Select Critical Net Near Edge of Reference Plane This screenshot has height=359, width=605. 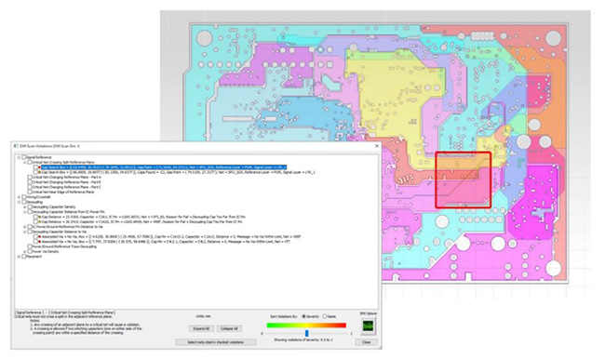[x=63, y=192]
